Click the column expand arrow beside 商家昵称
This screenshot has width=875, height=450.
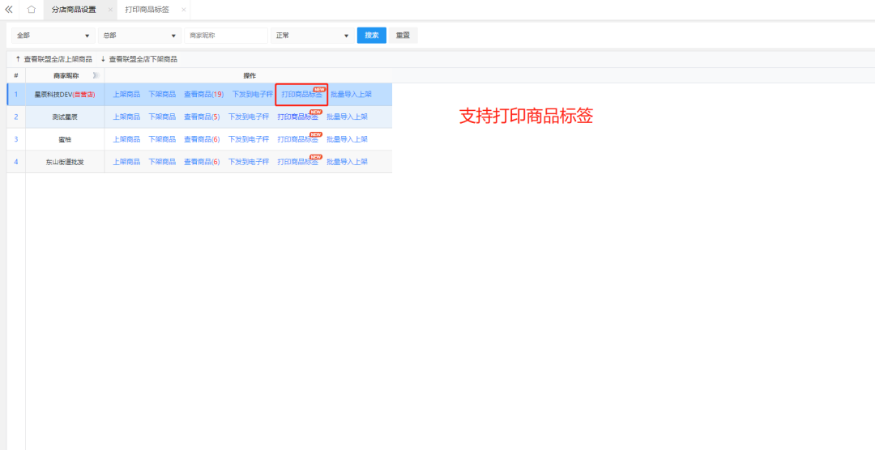pyautogui.click(x=96, y=75)
